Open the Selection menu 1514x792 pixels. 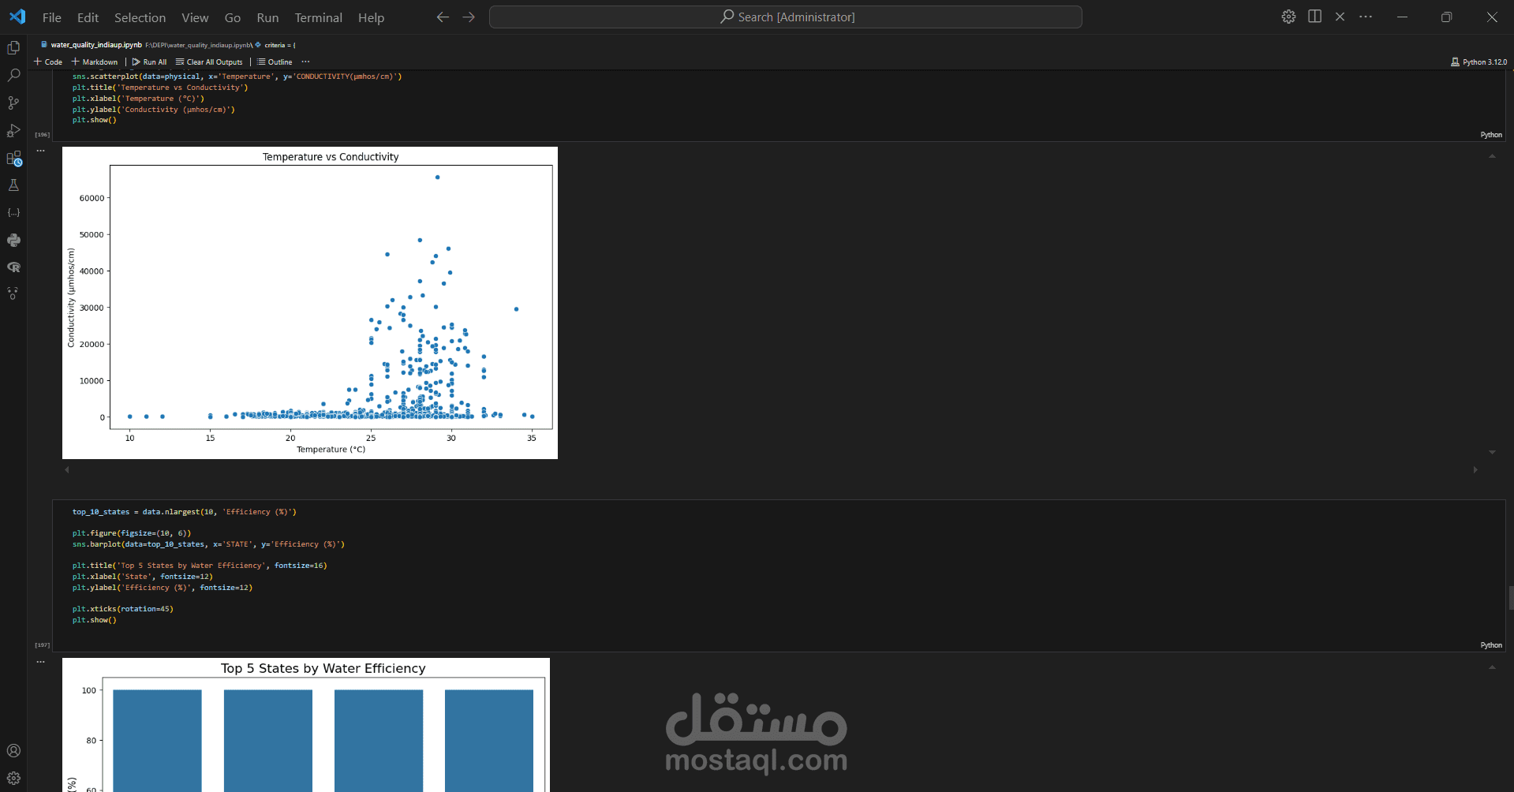click(140, 17)
